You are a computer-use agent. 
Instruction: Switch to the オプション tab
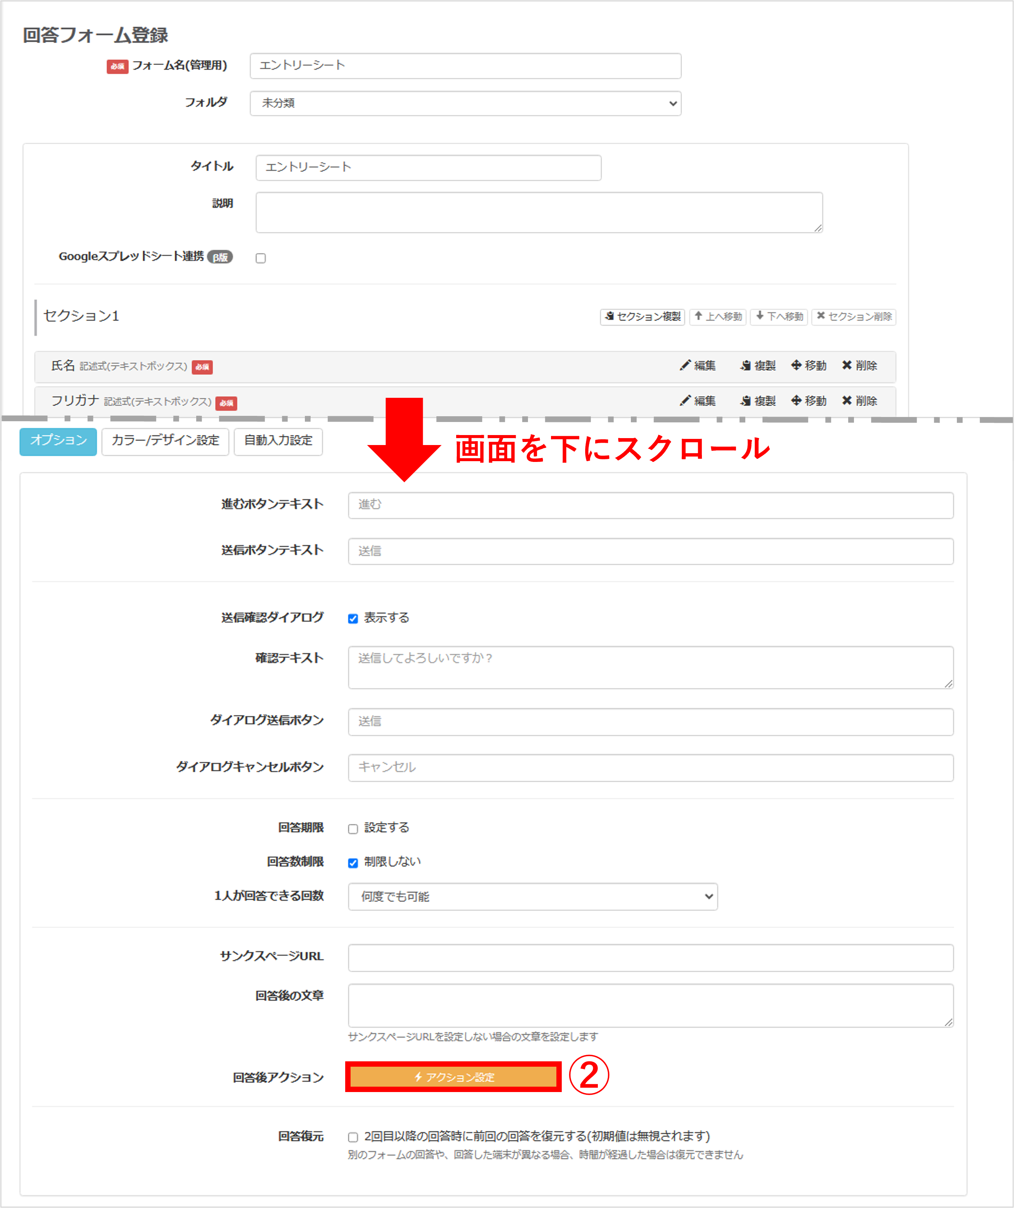[x=58, y=441]
